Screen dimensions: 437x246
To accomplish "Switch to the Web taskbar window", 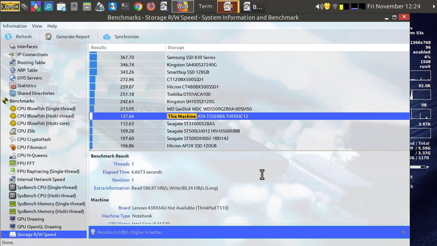I will [183, 6].
